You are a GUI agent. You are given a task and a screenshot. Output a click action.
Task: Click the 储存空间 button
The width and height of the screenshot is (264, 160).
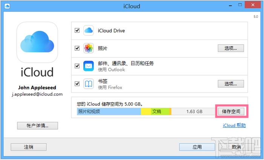[231, 112]
